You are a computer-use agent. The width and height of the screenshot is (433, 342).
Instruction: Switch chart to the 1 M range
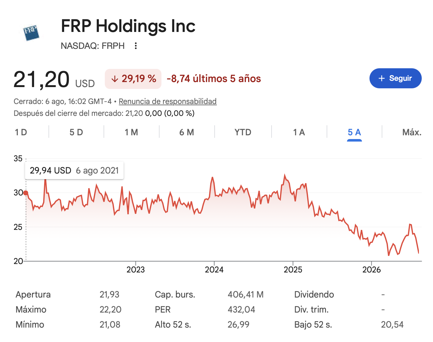click(131, 132)
